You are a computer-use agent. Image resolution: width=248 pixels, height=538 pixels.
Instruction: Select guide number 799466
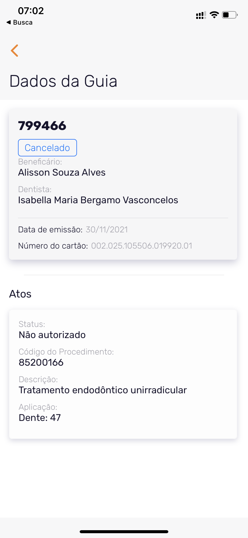(x=42, y=126)
